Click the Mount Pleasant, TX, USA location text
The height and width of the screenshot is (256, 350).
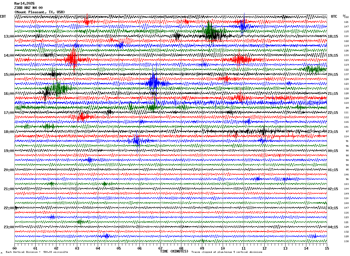39,12
